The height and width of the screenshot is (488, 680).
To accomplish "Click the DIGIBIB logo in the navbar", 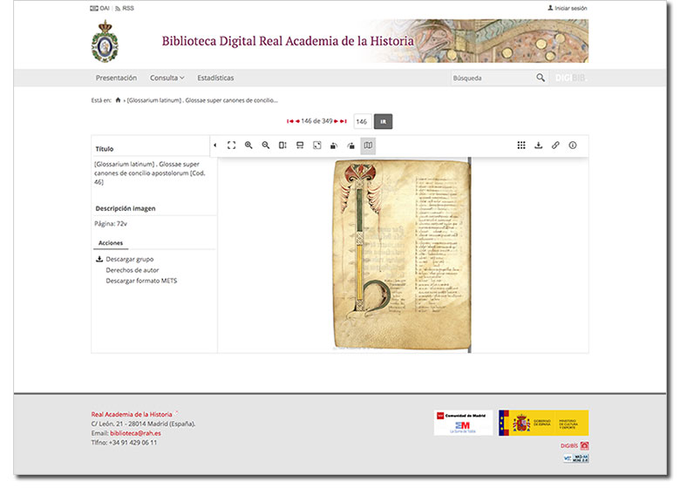I will [x=570, y=78].
